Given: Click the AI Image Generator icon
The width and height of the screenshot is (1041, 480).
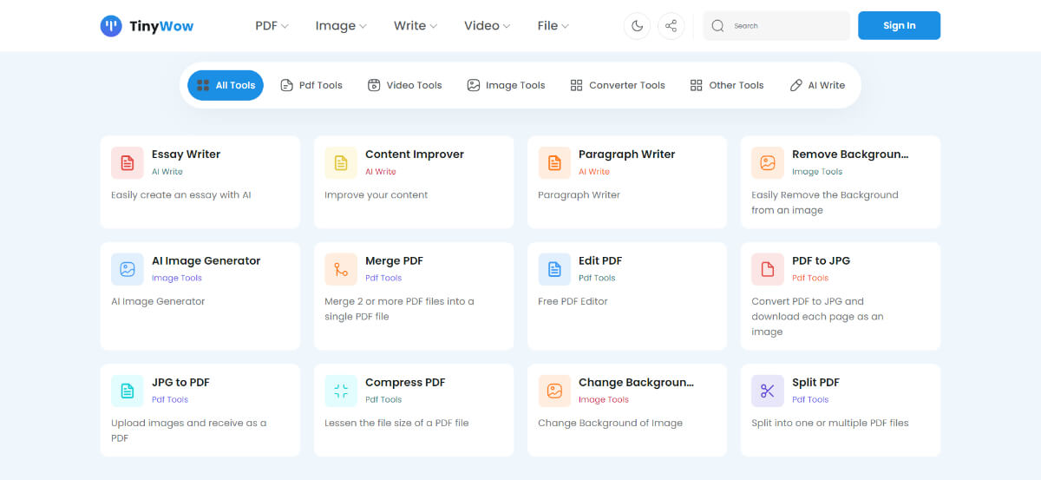Looking at the screenshot, I should (x=128, y=269).
